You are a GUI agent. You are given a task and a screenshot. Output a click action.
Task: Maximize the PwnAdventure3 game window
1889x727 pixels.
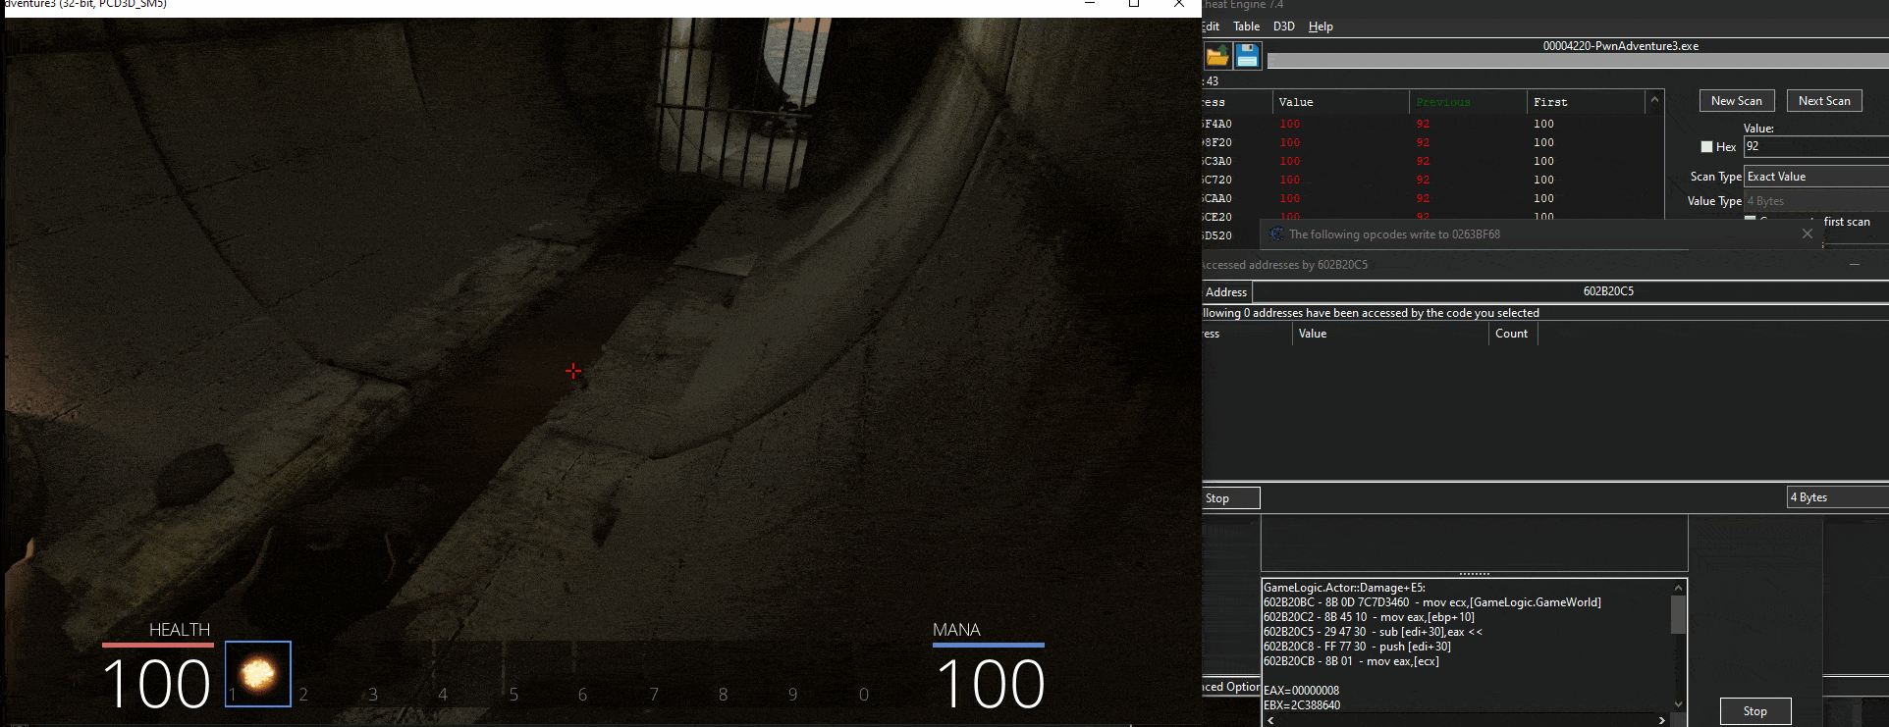click(x=1133, y=4)
